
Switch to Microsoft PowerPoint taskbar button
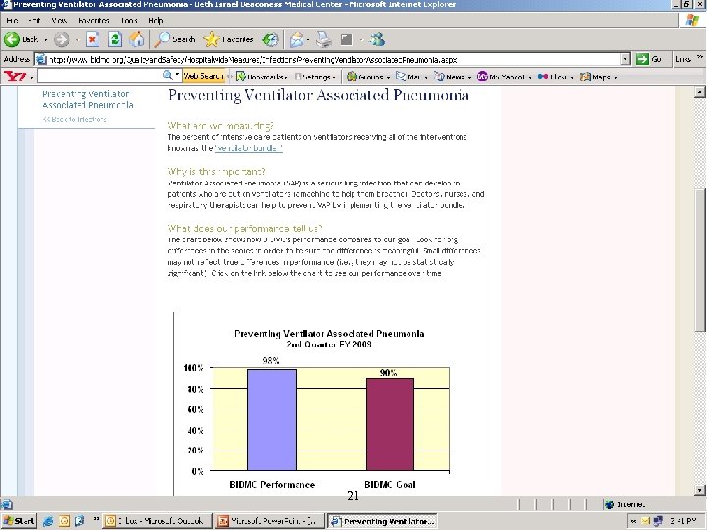(x=269, y=521)
